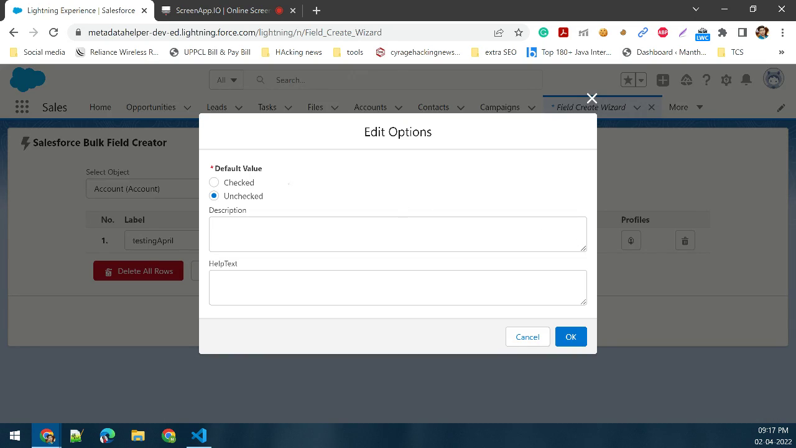This screenshot has width=796, height=448.
Task: Cancel the Edit Options dialog
Action: (527, 337)
